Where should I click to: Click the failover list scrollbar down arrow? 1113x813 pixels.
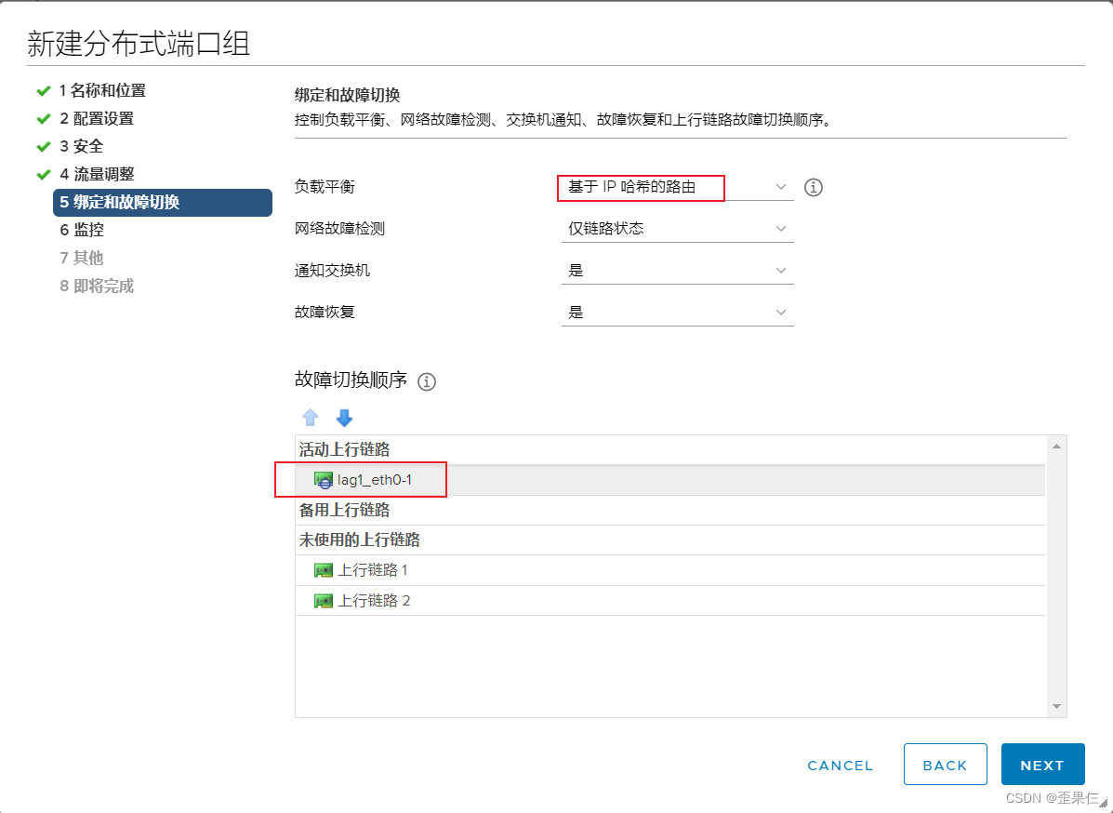point(1056,707)
